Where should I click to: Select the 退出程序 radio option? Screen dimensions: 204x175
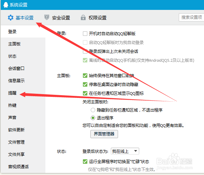pos(93,118)
